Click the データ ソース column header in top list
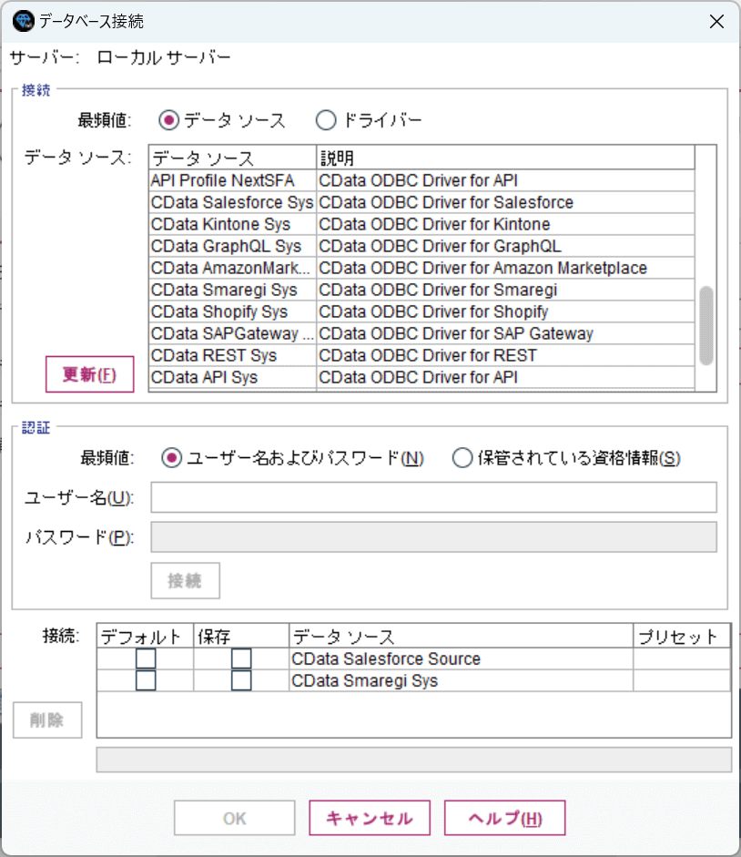The image size is (741, 857). pos(232,158)
